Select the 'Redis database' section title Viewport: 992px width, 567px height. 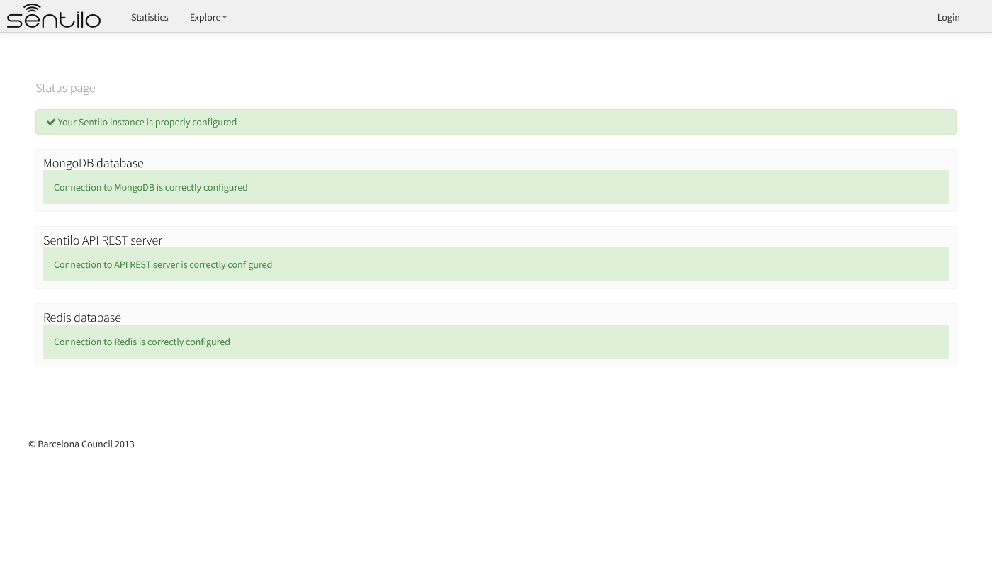82,318
